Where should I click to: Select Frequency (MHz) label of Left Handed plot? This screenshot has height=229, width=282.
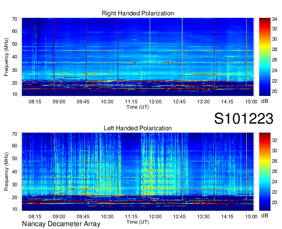[x=6, y=172]
